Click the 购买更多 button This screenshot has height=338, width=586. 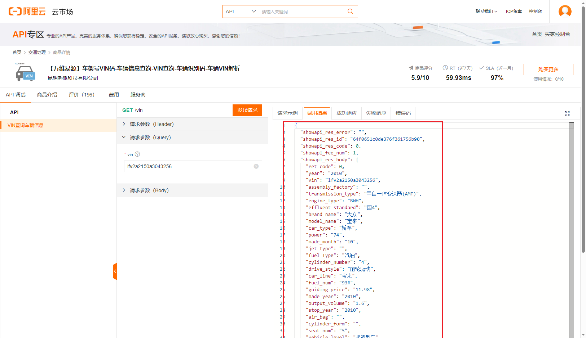[x=548, y=69]
